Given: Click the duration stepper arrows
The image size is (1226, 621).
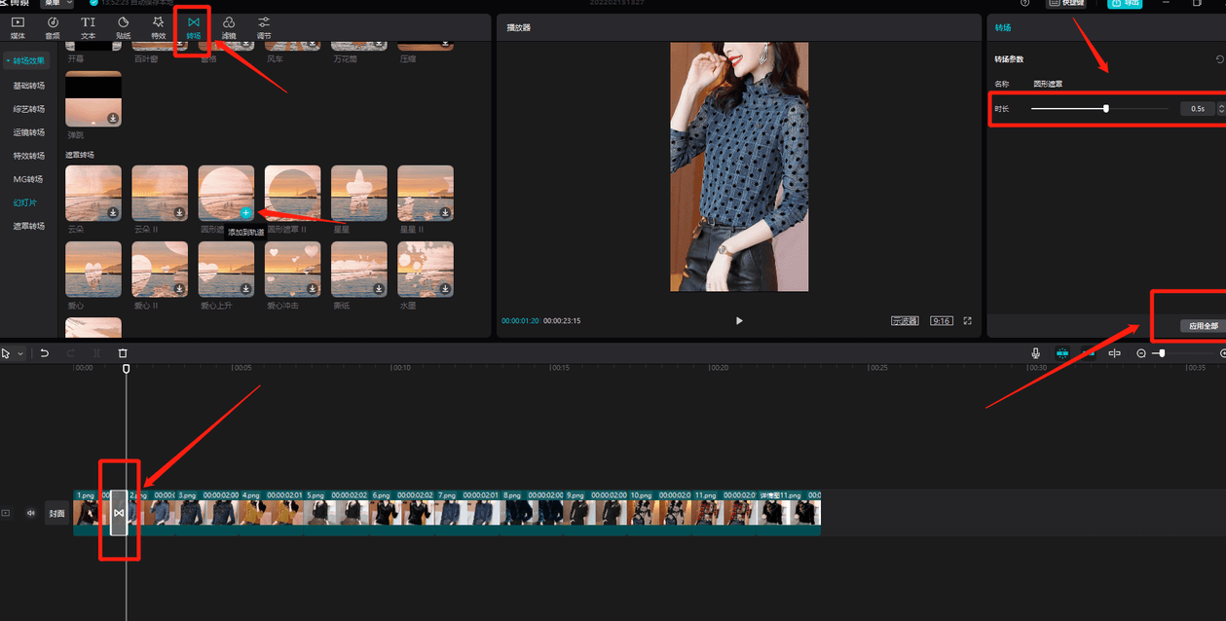Looking at the screenshot, I should pyautogui.click(x=1219, y=109).
